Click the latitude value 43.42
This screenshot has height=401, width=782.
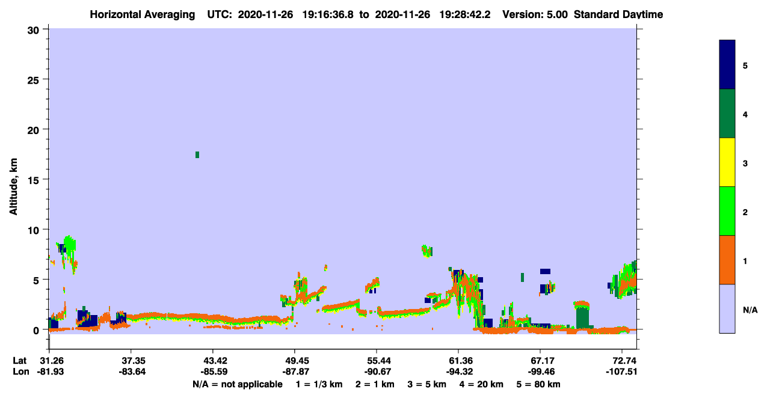point(213,361)
